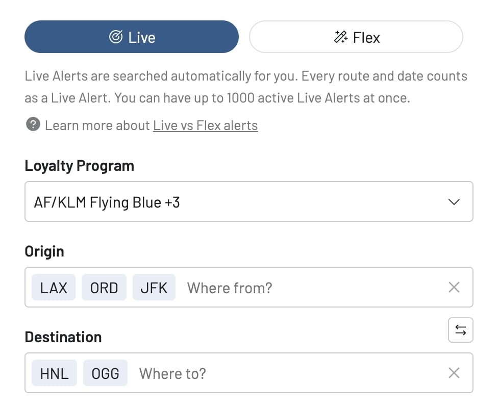499x408 pixels.
Task: Select the LAX origin chip
Action: 53,287
